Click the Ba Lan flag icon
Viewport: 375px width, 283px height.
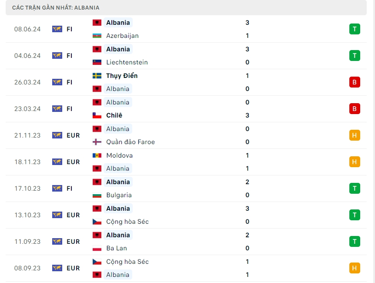(x=97, y=248)
